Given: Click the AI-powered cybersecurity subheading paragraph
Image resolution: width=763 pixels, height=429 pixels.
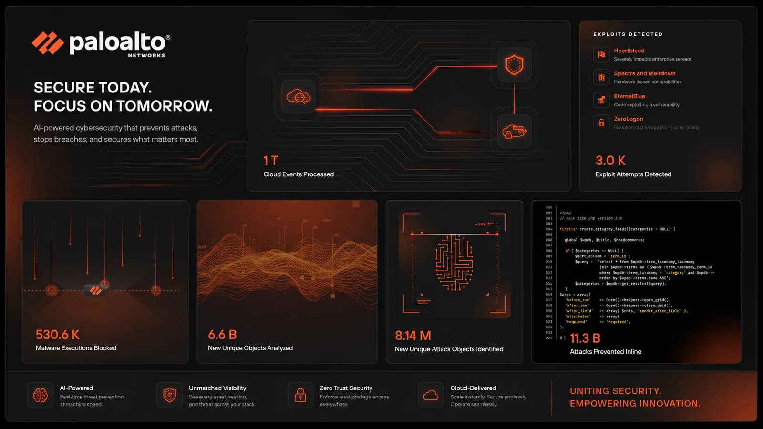Looking at the screenshot, I should (x=116, y=133).
